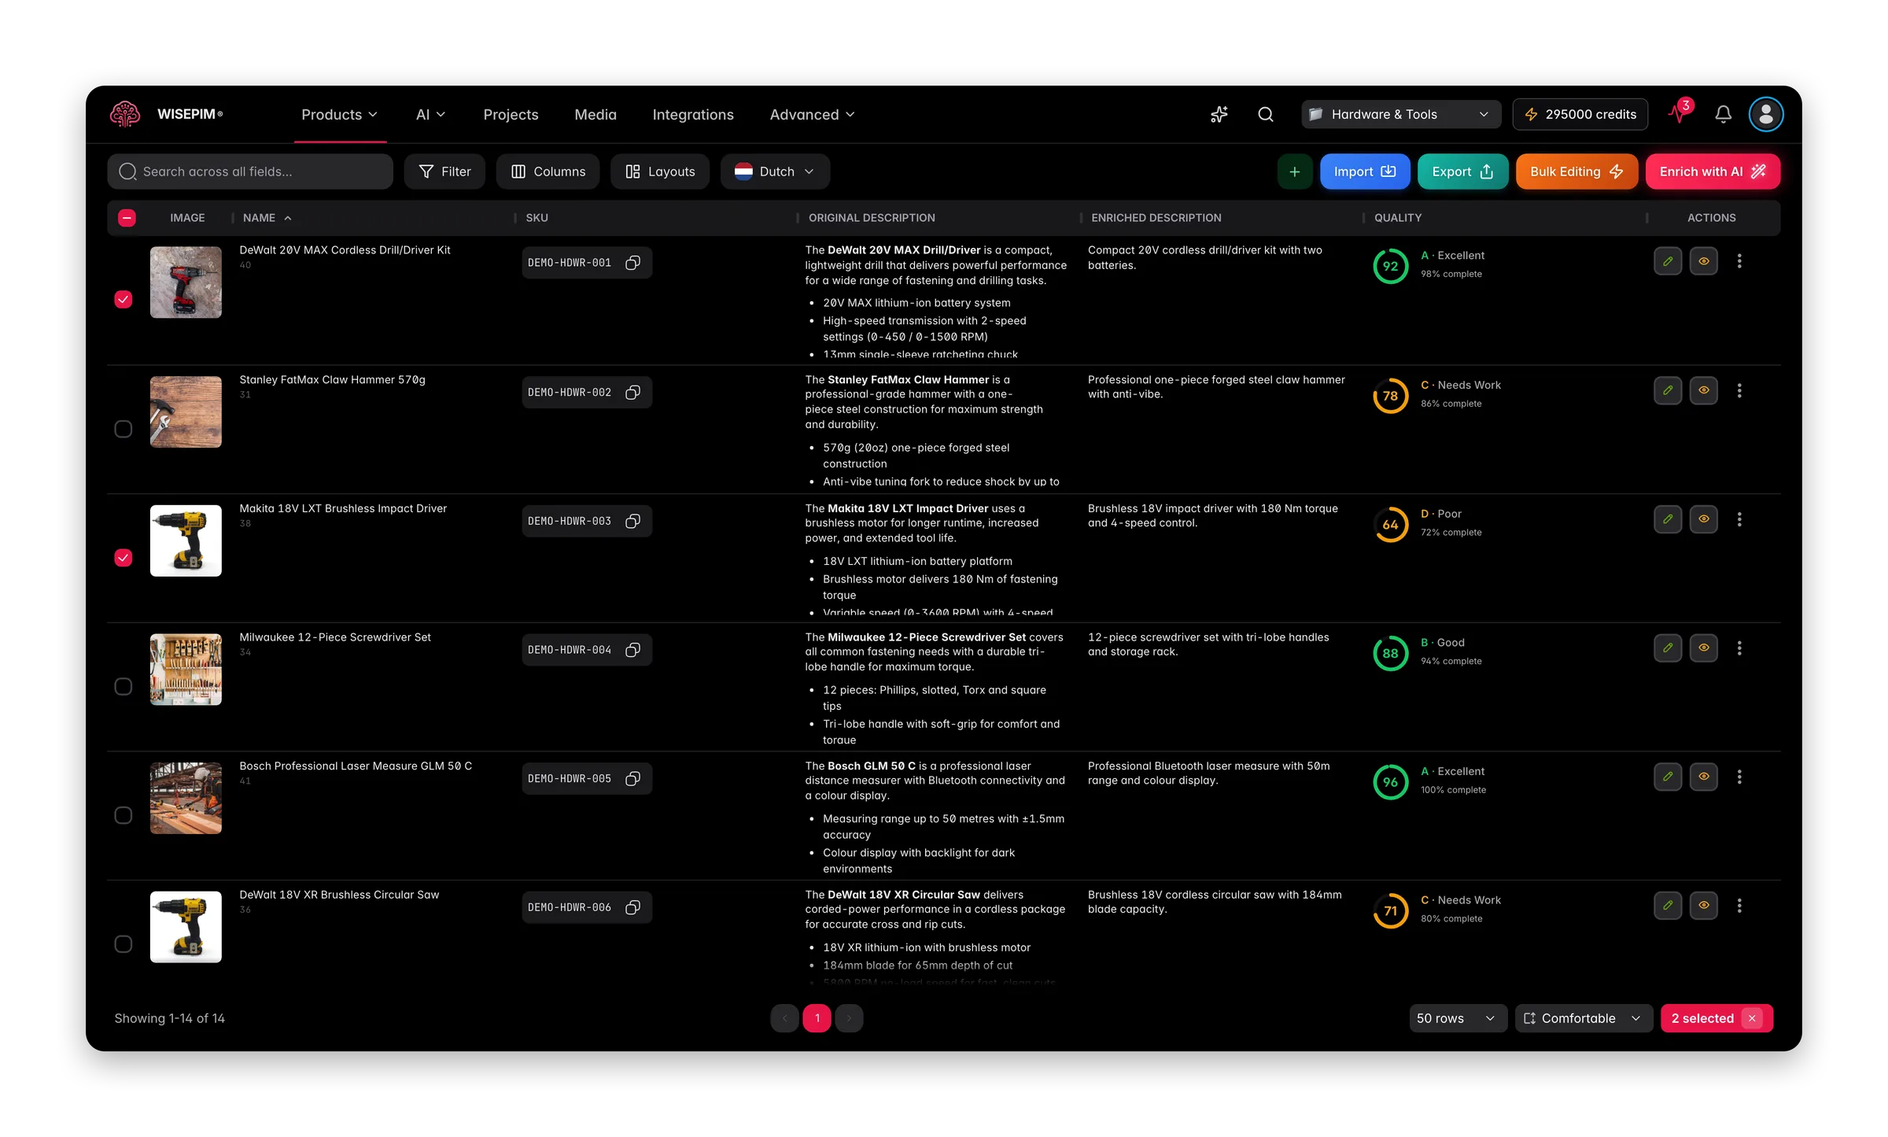Clear the 2 selected badge with X
Image resolution: width=1888 pixels, height=1137 pixels.
[x=1753, y=1018]
